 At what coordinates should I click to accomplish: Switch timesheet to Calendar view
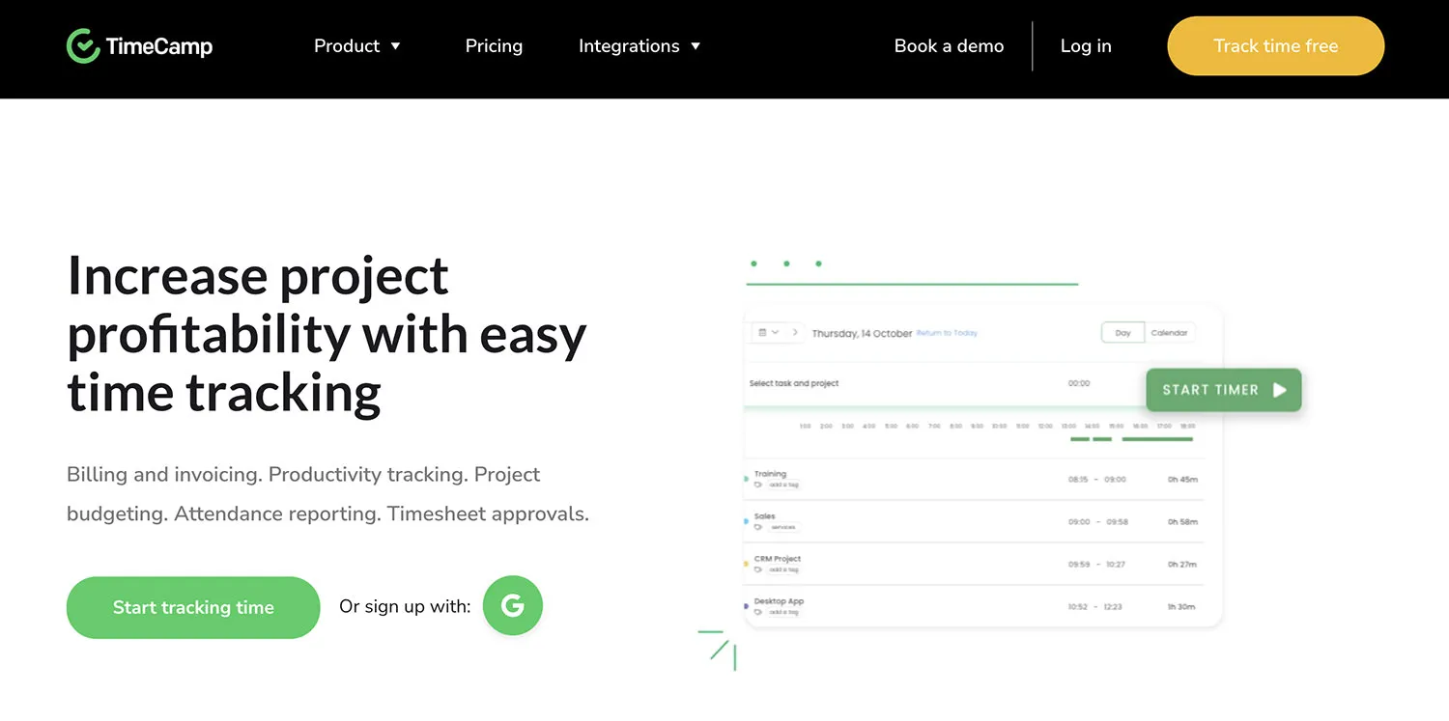pos(1169,333)
